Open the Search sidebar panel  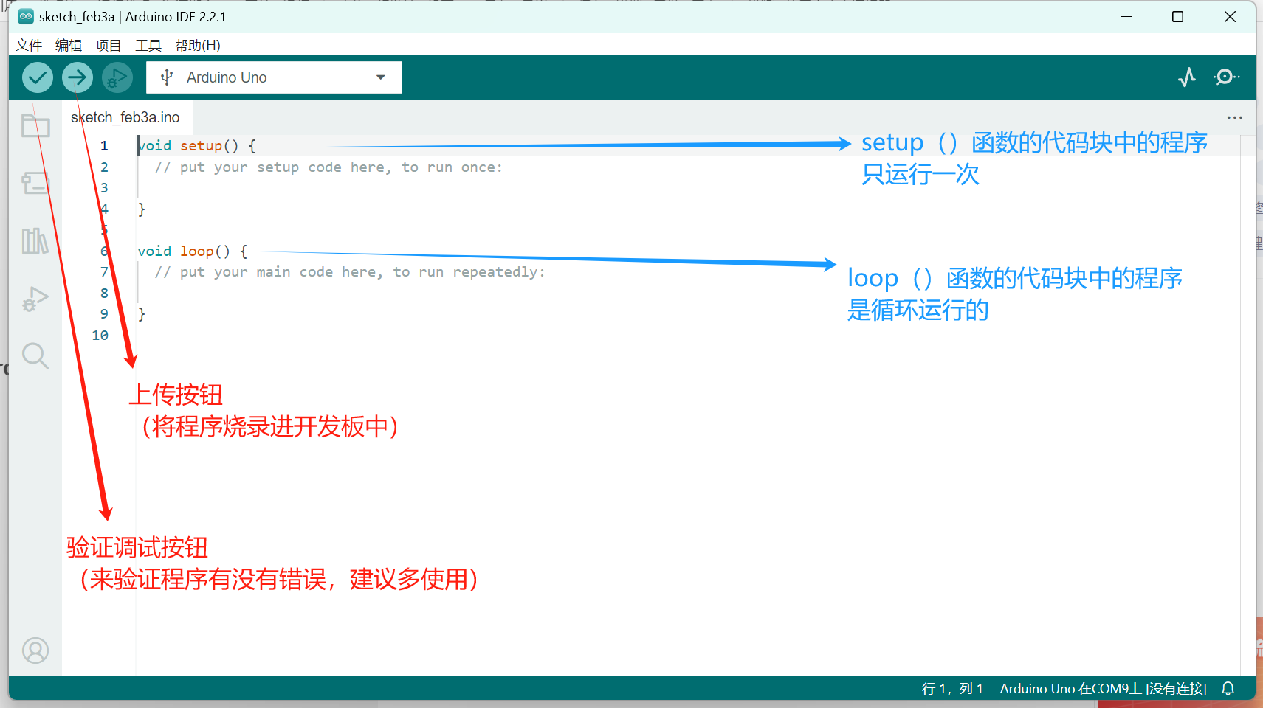pyautogui.click(x=35, y=356)
